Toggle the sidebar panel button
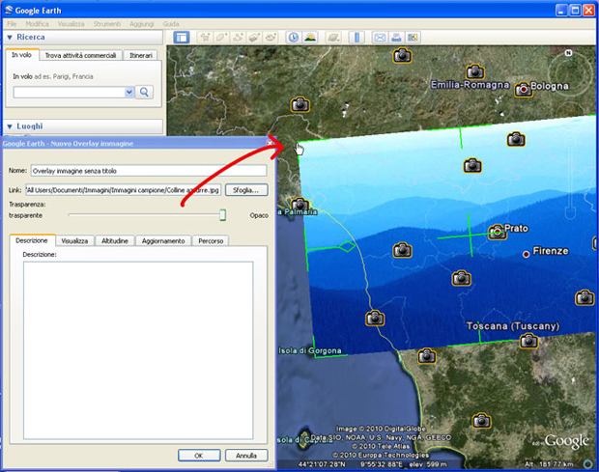 [x=181, y=38]
